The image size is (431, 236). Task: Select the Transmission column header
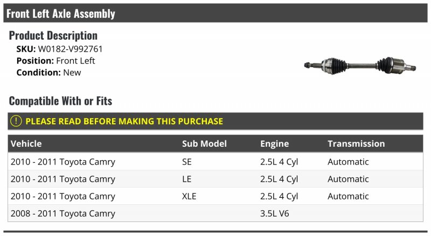[356, 144]
